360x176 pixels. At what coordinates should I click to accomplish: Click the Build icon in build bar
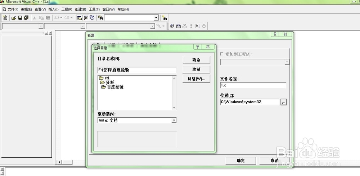tap(179, 26)
